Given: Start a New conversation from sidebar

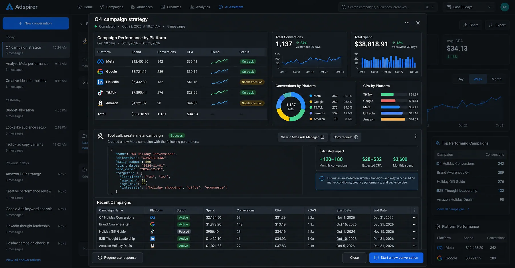Looking at the screenshot, I should pos(35,23).
